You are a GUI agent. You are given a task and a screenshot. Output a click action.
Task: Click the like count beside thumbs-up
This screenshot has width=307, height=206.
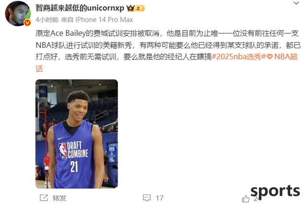257,198
